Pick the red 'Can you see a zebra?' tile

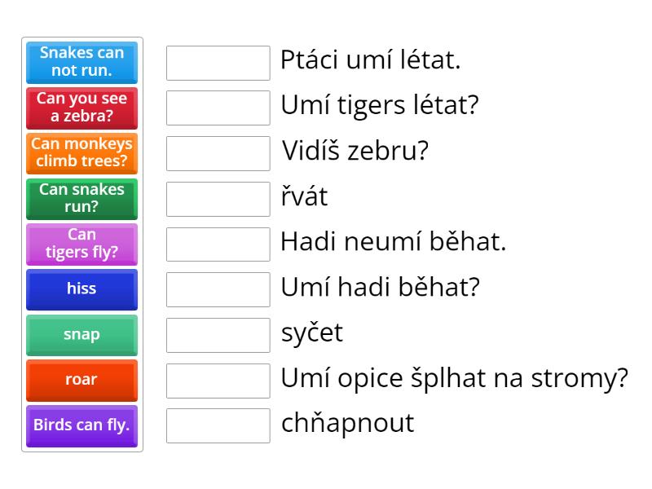[81, 108]
